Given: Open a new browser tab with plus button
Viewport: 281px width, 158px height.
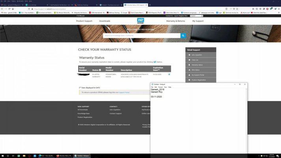Looking at the screenshot, I should click(x=150, y=5).
